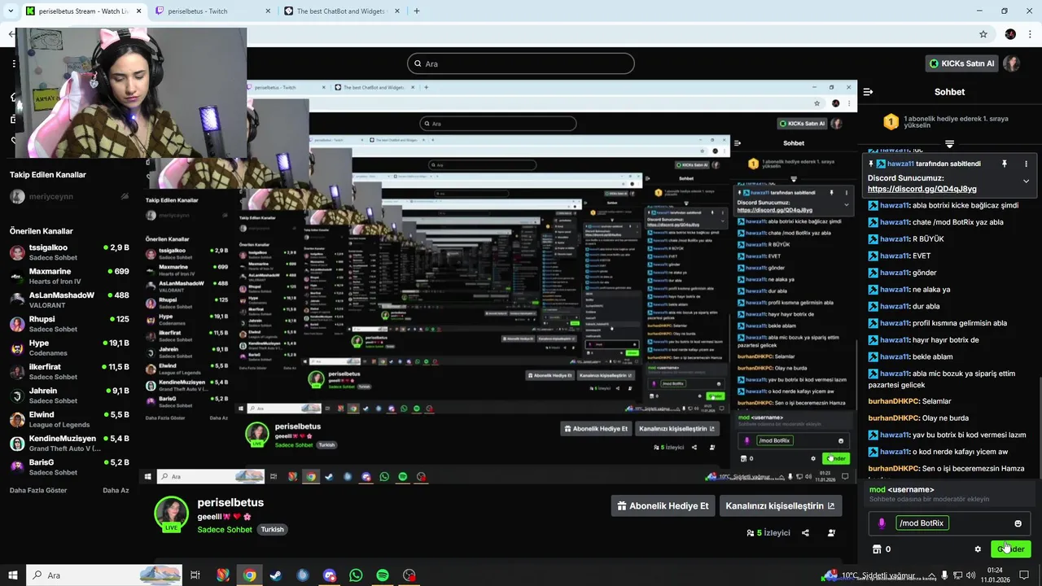Open chat settings gear icon
The height and width of the screenshot is (586, 1042).
pos(978,549)
